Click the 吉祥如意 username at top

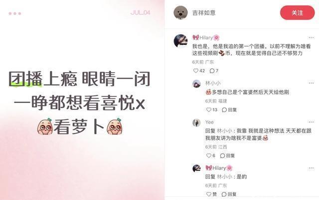[x=204, y=13]
